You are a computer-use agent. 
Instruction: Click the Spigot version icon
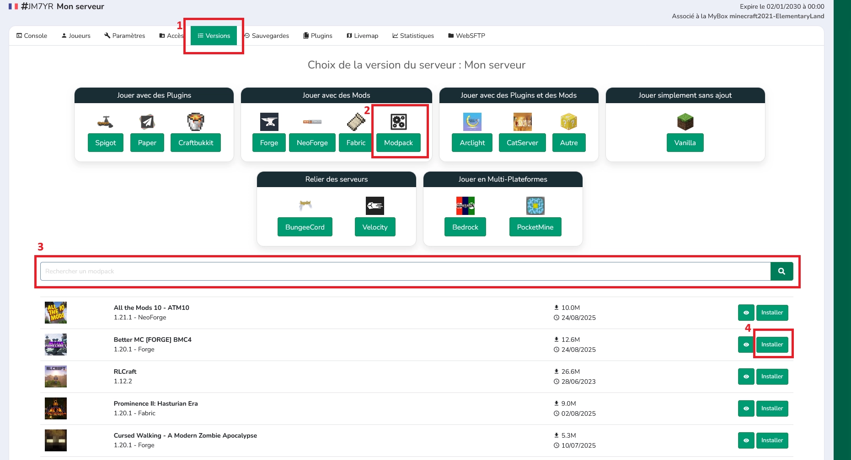click(x=105, y=122)
